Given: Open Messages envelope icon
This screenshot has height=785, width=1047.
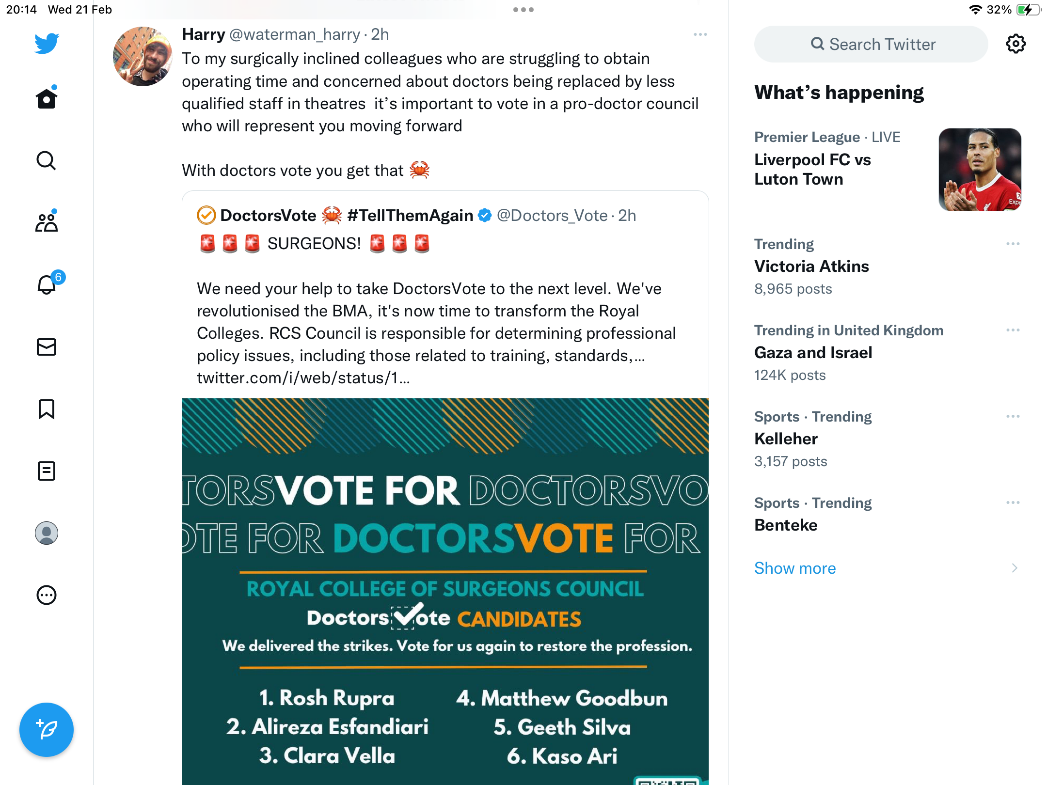Looking at the screenshot, I should click(47, 347).
